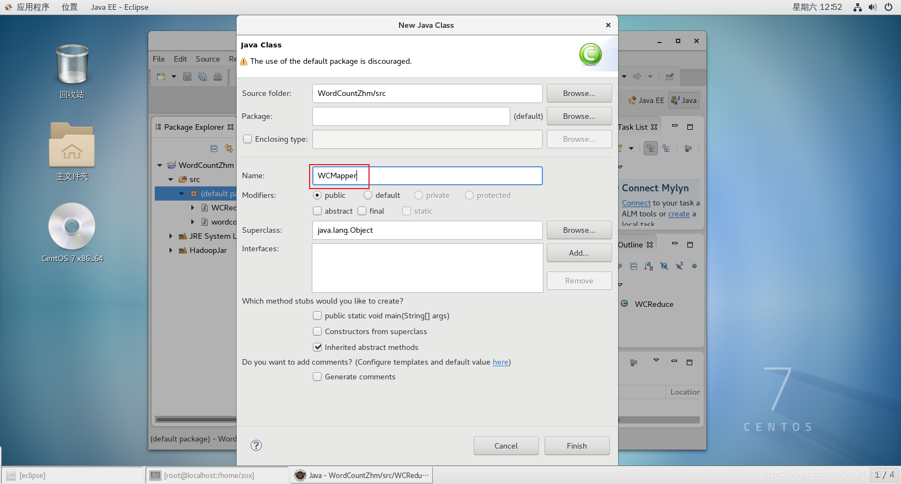The image size is (901, 484).
Task: Minimize the Task List view panel
Action: tap(675, 126)
